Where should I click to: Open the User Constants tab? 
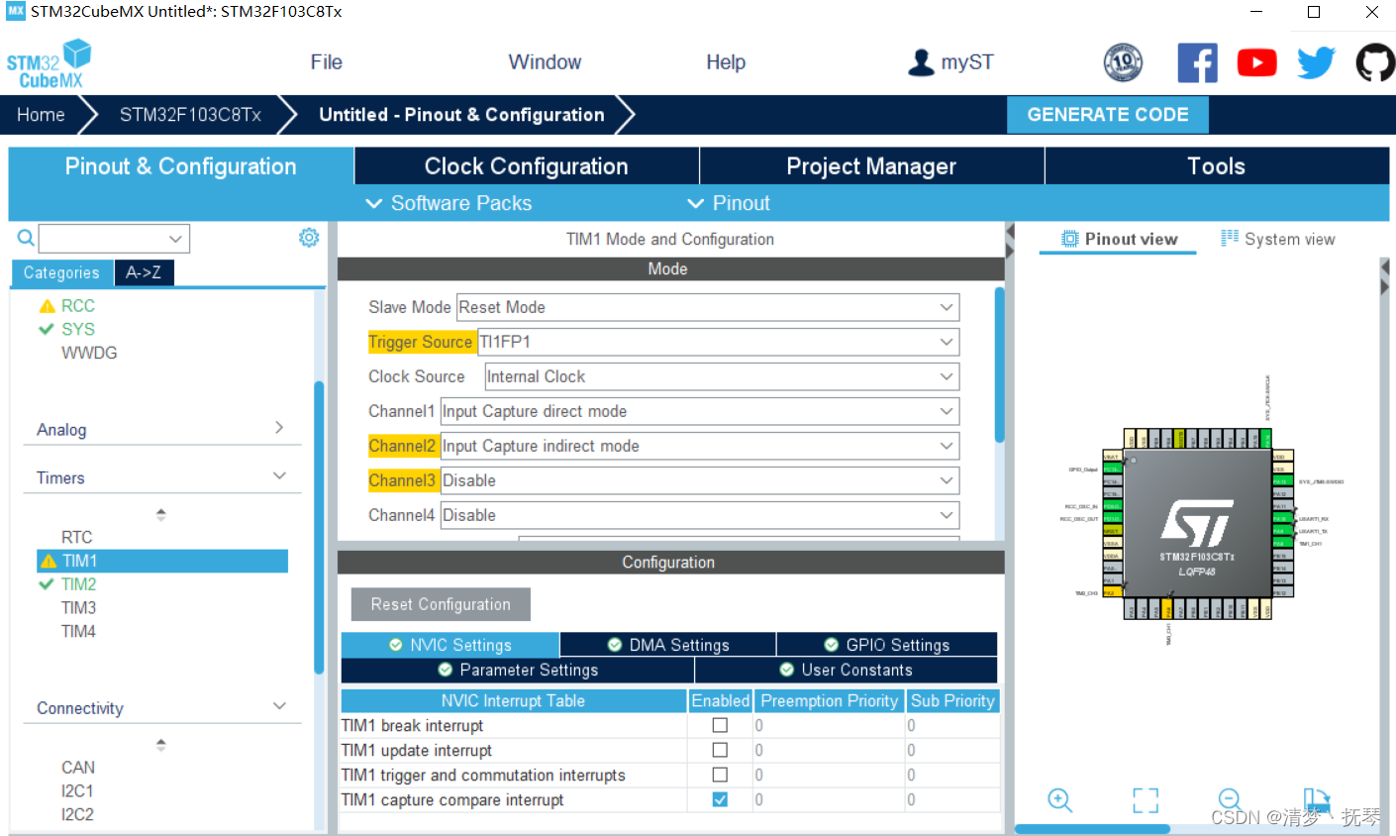(x=847, y=671)
